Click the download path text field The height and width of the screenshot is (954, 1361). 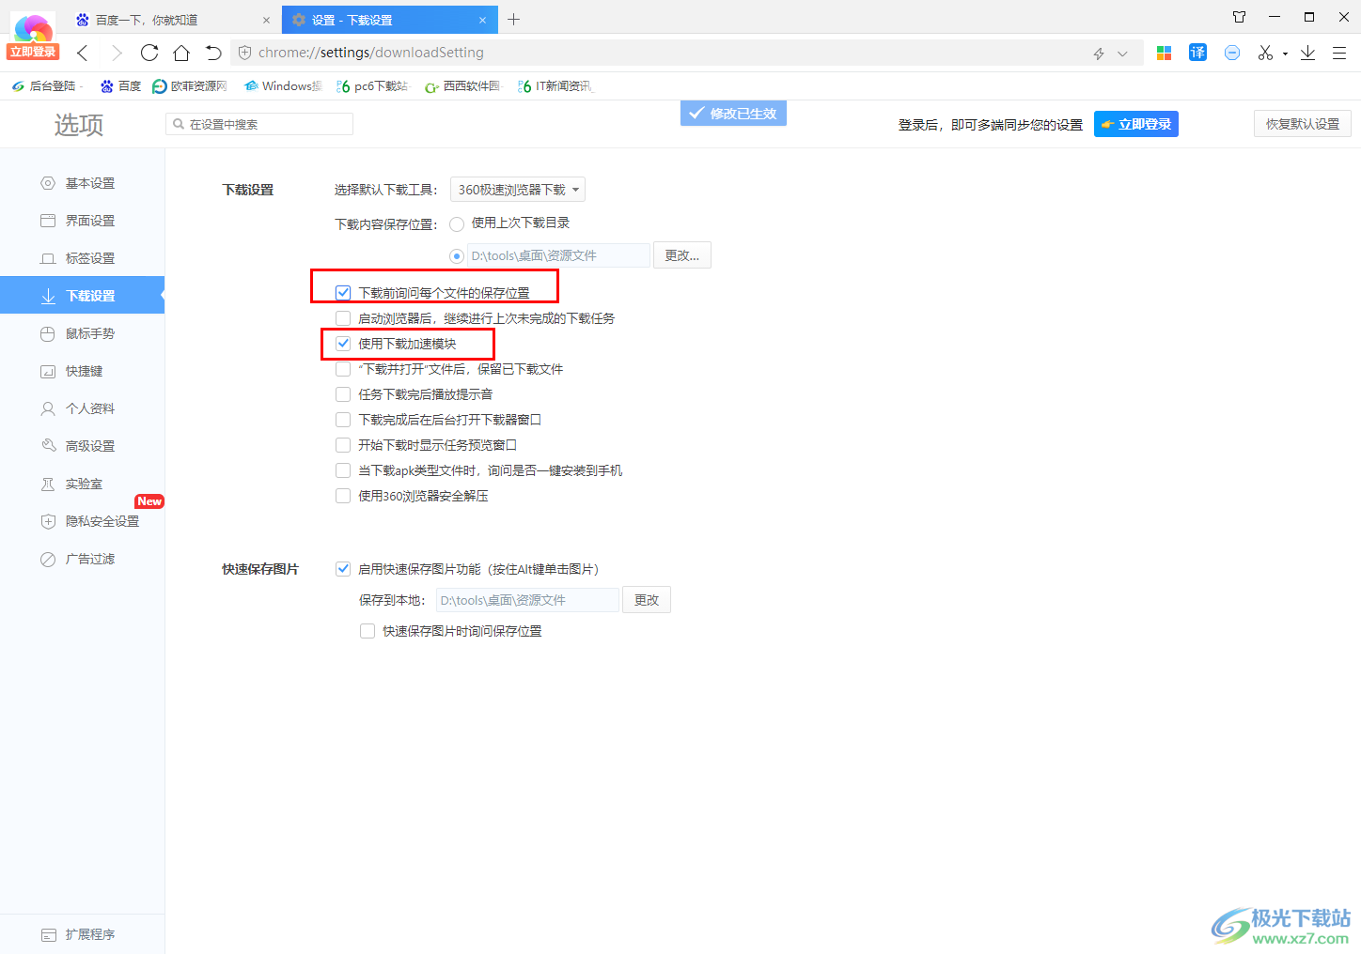tap(558, 255)
